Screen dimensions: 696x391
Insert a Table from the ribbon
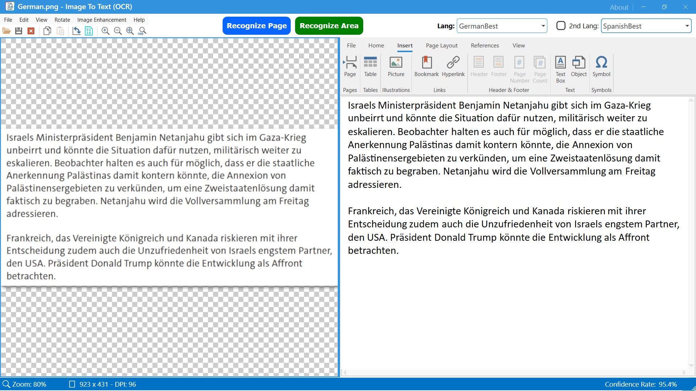point(370,67)
